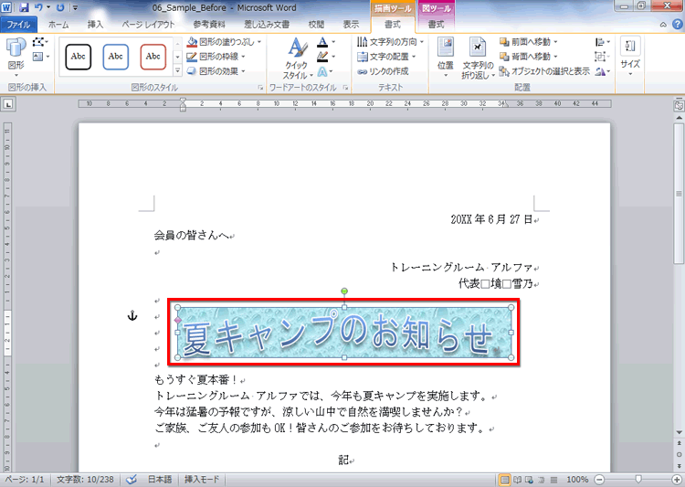Screen dimensions: 685x487
Task: Open 図形のスタイル dialog launcher
Action: point(260,88)
